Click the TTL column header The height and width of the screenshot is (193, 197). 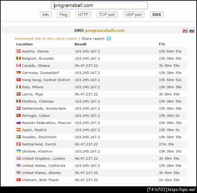point(162,44)
